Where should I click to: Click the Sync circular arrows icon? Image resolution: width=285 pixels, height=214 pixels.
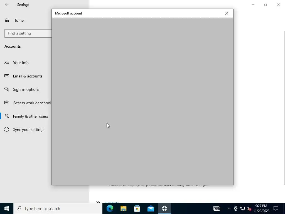pos(7,129)
